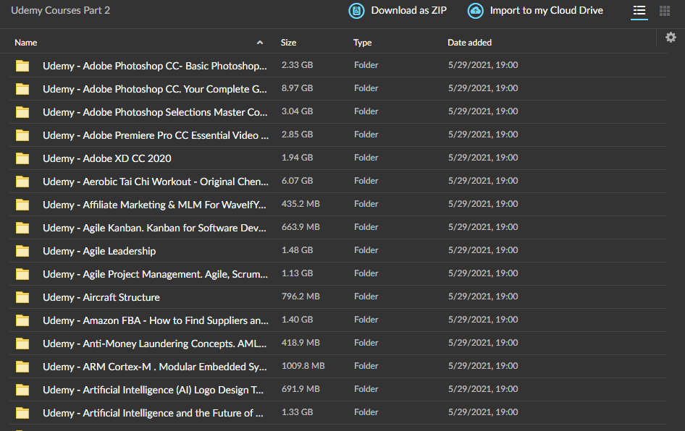Screen dimensions: 685x431
Task: Select 'Udemy - ARM Cortex-M . Modular Embedded' name
Action: point(155,367)
